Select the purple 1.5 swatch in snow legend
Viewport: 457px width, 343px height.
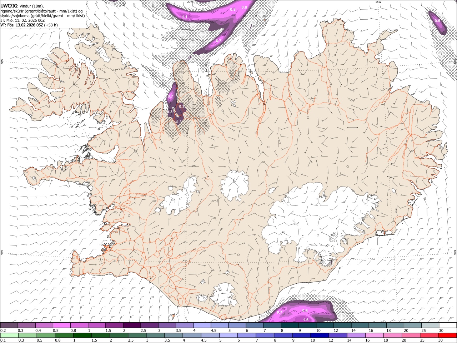coord(114,325)
